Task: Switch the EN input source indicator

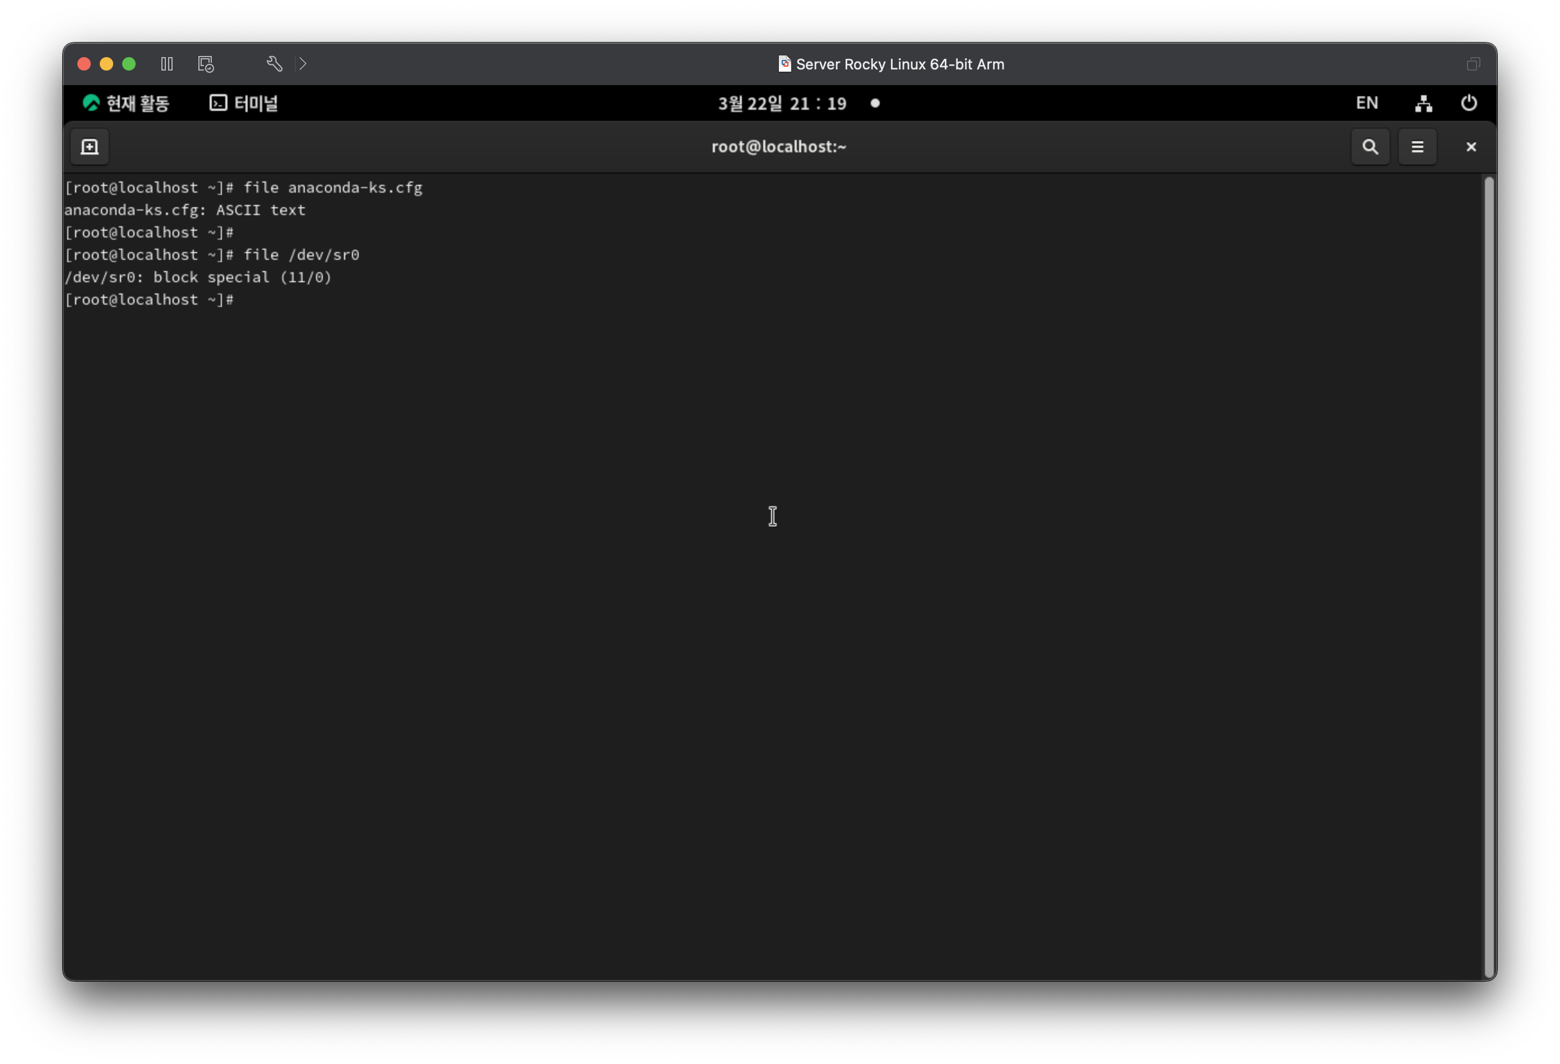Action: 1366,103
